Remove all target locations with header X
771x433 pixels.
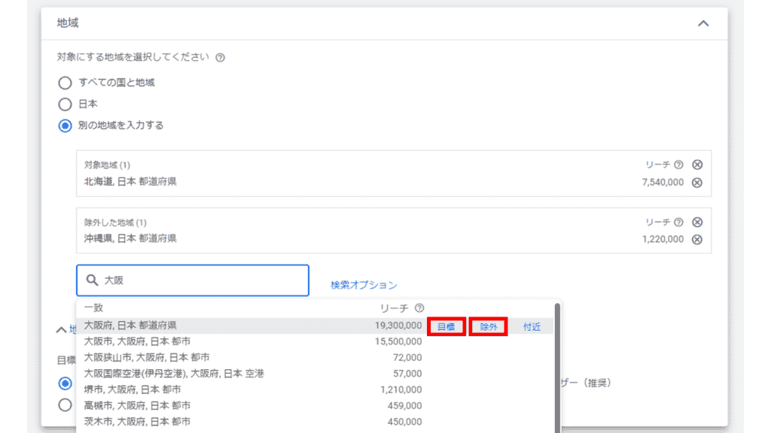pos(697,165)
